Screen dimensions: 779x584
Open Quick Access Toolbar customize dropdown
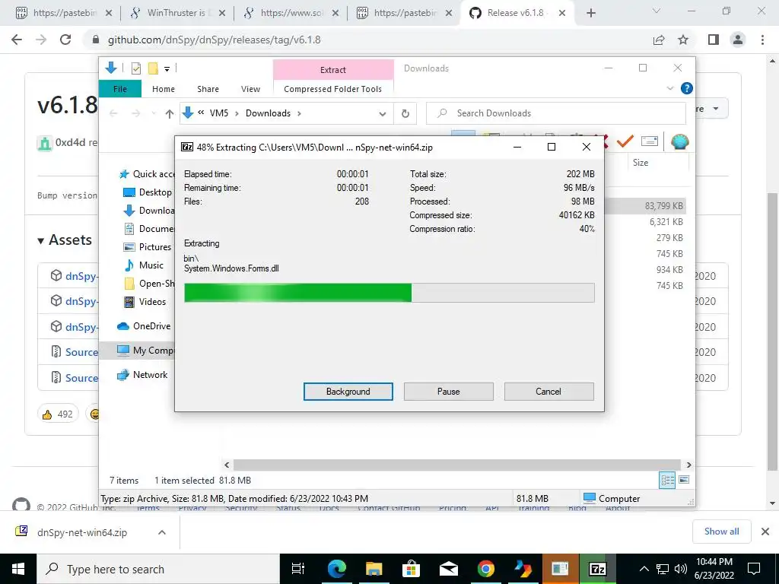point(167,68)
